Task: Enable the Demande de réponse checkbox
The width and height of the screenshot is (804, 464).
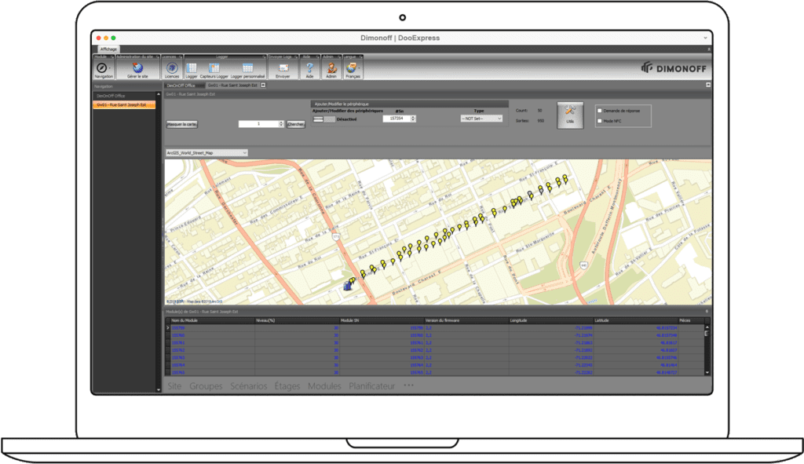Action: tap(600, 111)
